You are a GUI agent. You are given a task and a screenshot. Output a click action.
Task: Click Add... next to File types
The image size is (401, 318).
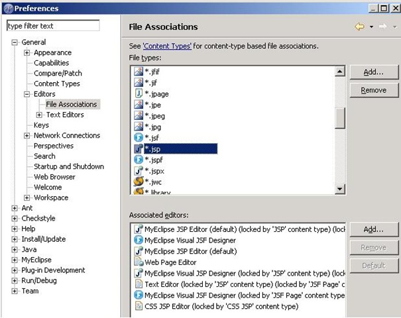(x=374, y=72)
